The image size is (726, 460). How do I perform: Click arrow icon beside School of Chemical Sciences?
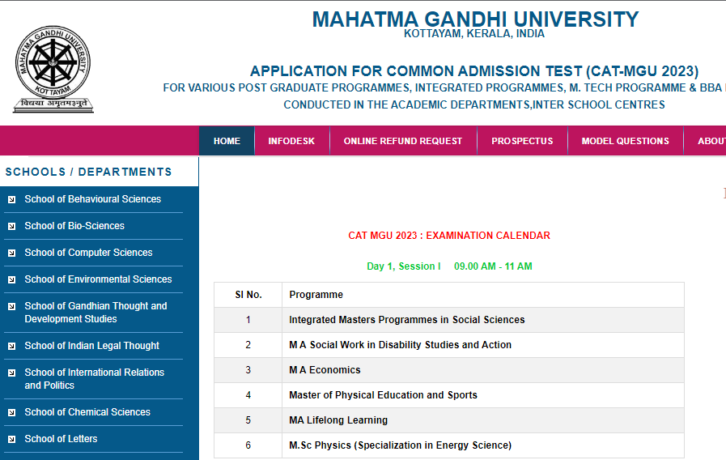click(12, 413)
